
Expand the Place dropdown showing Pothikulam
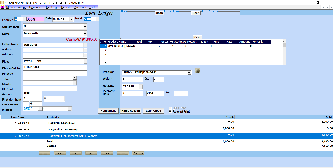click(85, 61)
